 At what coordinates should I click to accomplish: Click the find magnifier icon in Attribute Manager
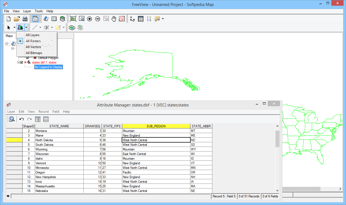tap(12, 119)
